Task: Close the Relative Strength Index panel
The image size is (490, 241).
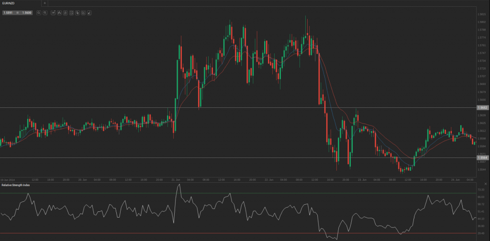Action: [485, 184]
